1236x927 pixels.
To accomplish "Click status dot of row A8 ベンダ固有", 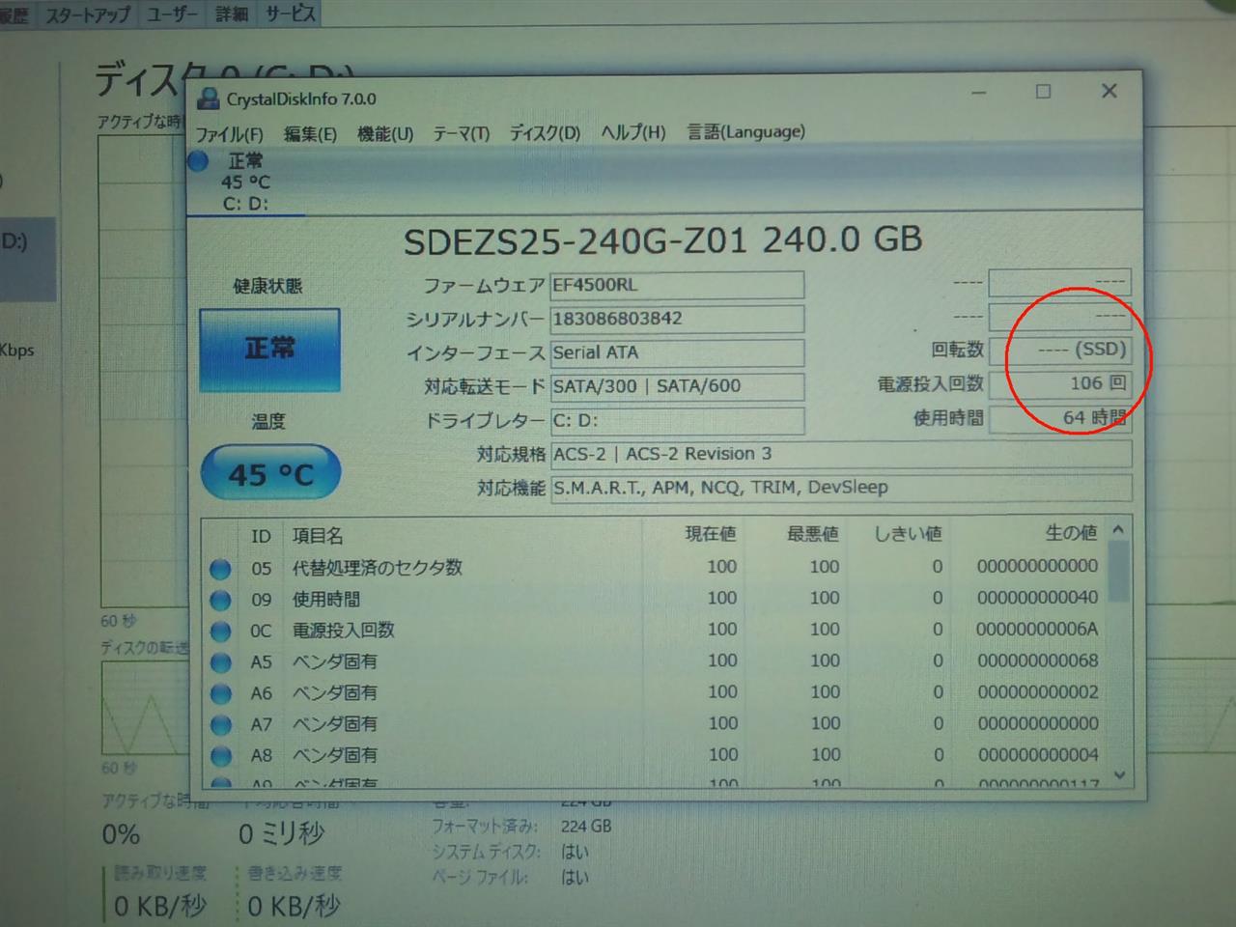I will [220, 755].
